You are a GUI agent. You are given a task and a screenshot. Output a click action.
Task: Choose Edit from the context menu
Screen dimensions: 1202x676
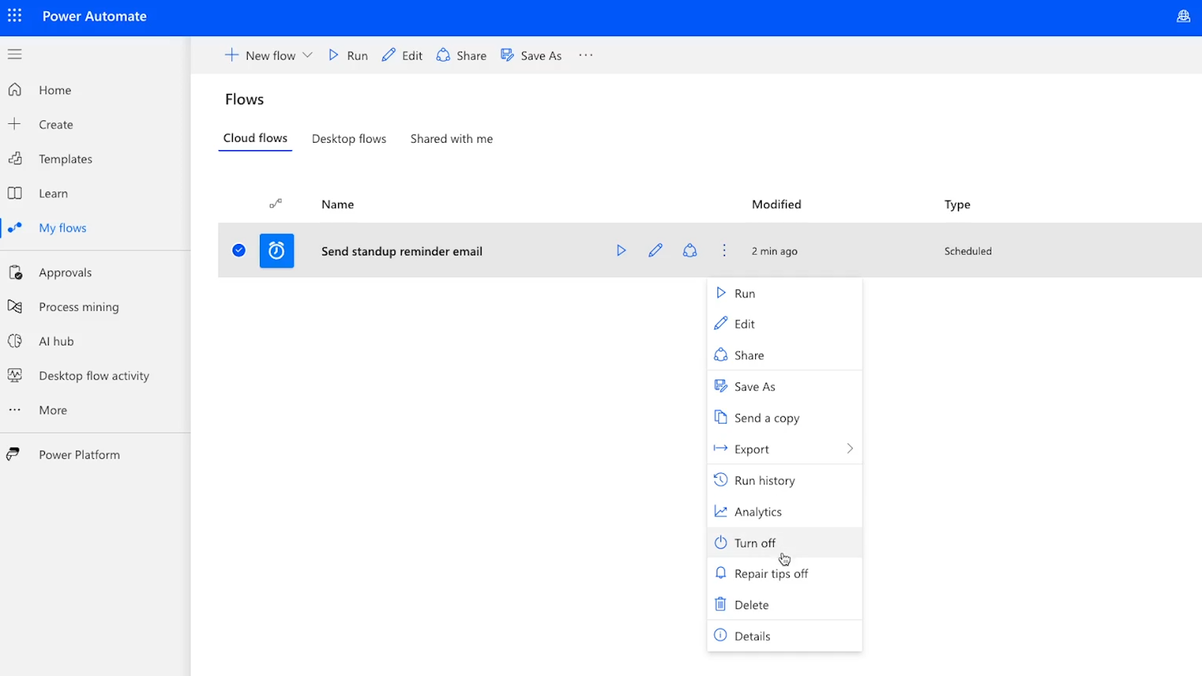coord(784,324)
